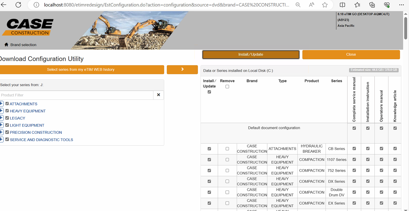This screenshot has width=409, height=211.
Task: Add page to favorites with star icon
Action: coord(325,5)
